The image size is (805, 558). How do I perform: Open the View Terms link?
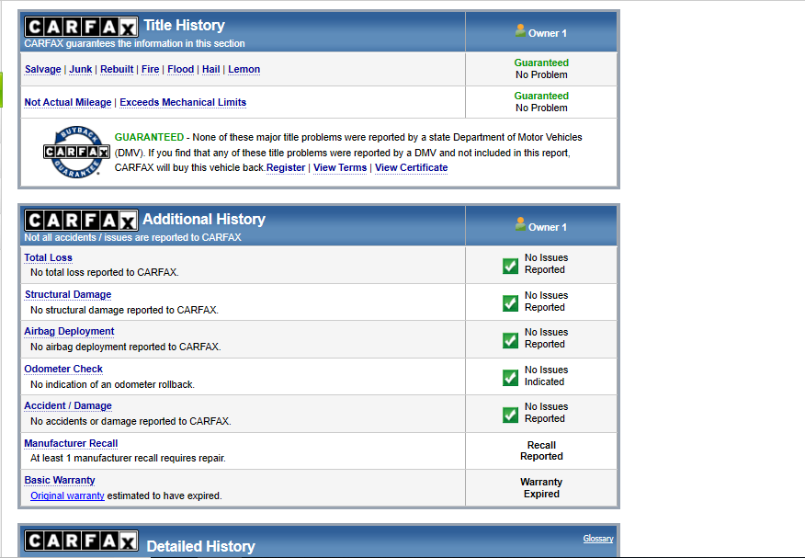click(340, 168)
